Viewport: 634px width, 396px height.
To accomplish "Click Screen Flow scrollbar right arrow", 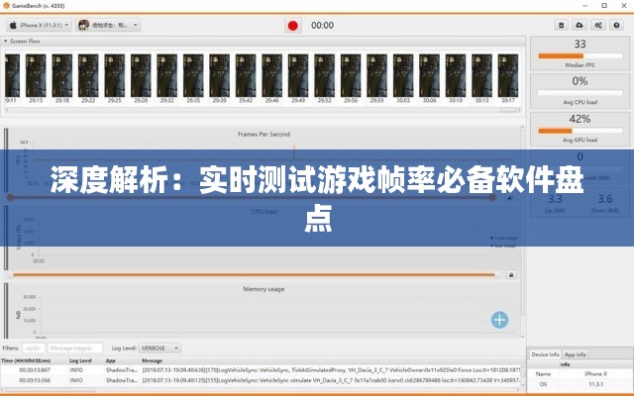I will point(519,110).
